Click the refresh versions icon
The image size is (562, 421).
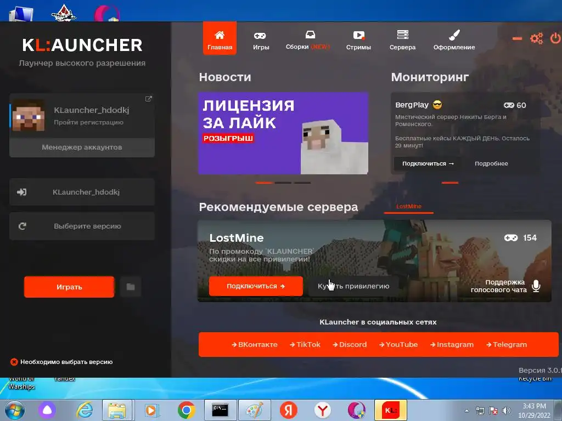22,226
